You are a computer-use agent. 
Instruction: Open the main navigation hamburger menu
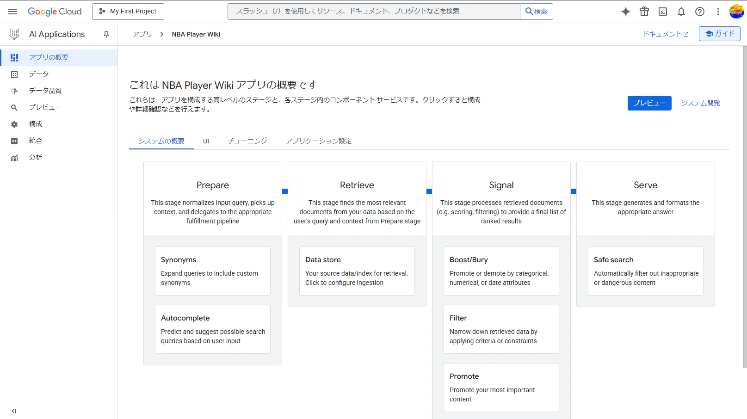tap(12, 12)
